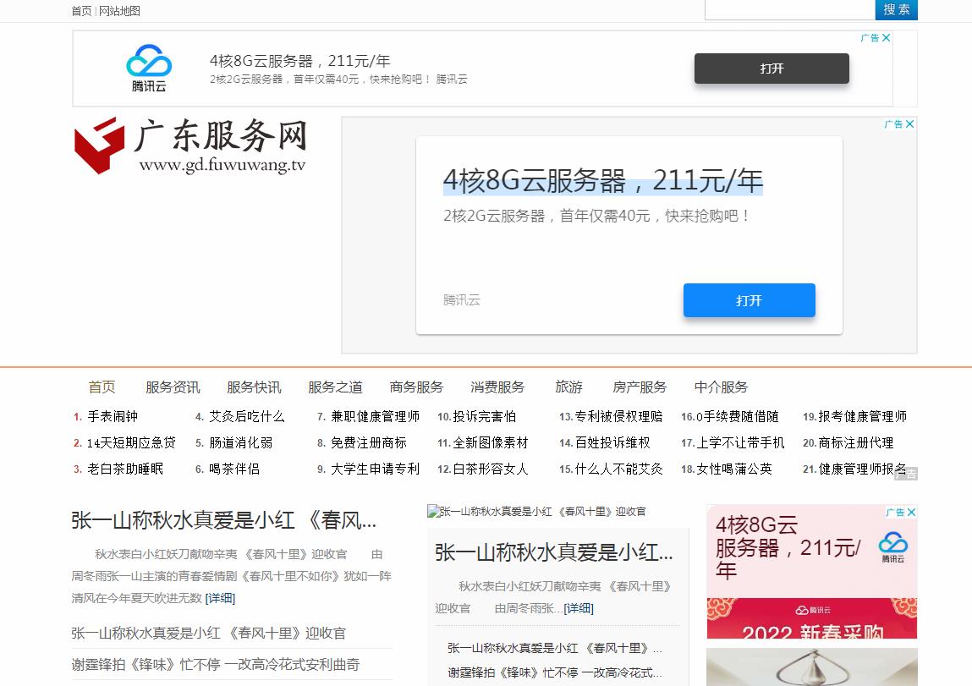Click the dark 打开 button in top banner
The width and height of the screenshot is (972, 686).
coord(772,69)
